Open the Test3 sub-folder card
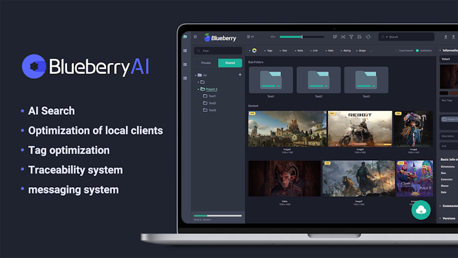Viewport: 458px width, 258px height. click(366, 80)
